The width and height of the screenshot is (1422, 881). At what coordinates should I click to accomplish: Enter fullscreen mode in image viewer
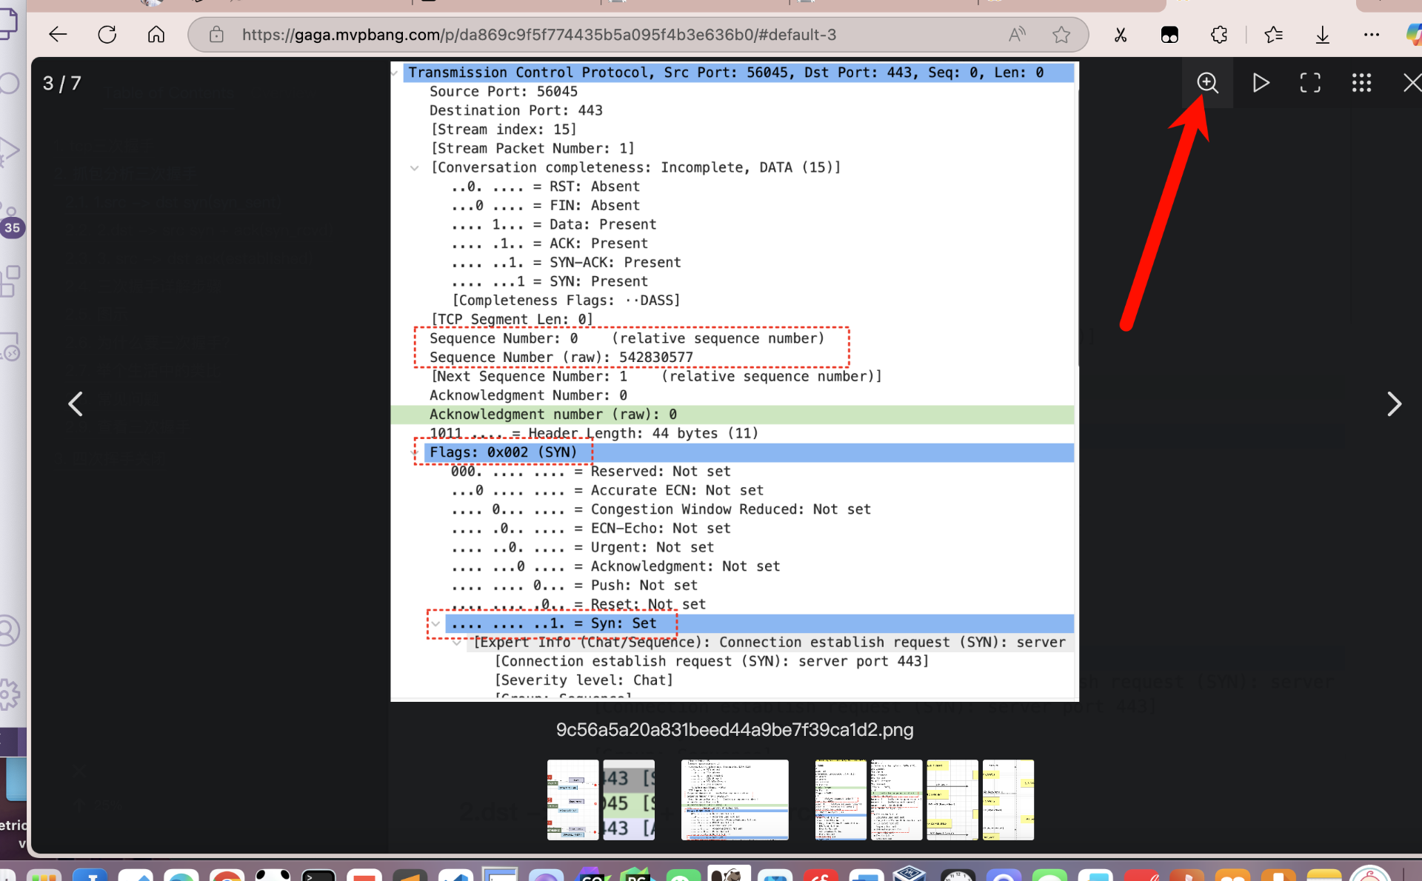pyautogui.click(x=1310, y=82)
